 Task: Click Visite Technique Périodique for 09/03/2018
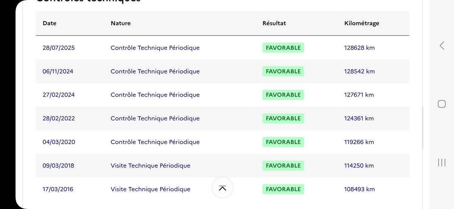click(151, 166)
